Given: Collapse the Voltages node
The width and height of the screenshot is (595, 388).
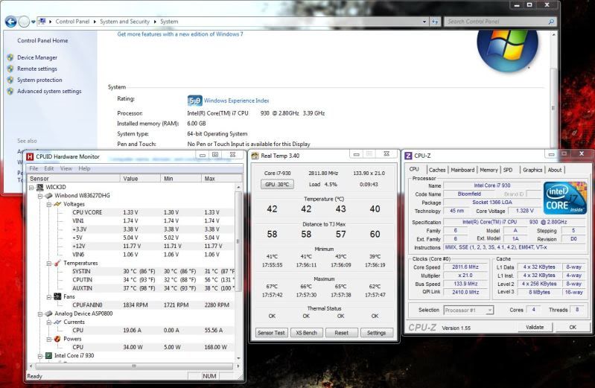Looking at the screenshot, I should tap(49, 204).
